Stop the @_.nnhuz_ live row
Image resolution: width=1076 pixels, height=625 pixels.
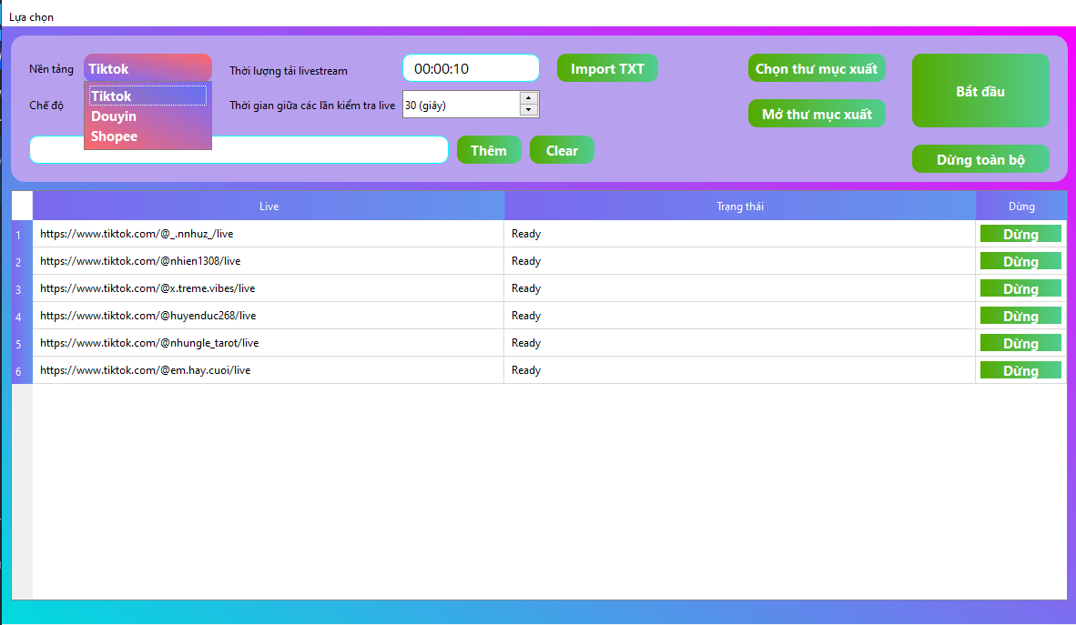pyautogui.click(x=1020, y=234)
